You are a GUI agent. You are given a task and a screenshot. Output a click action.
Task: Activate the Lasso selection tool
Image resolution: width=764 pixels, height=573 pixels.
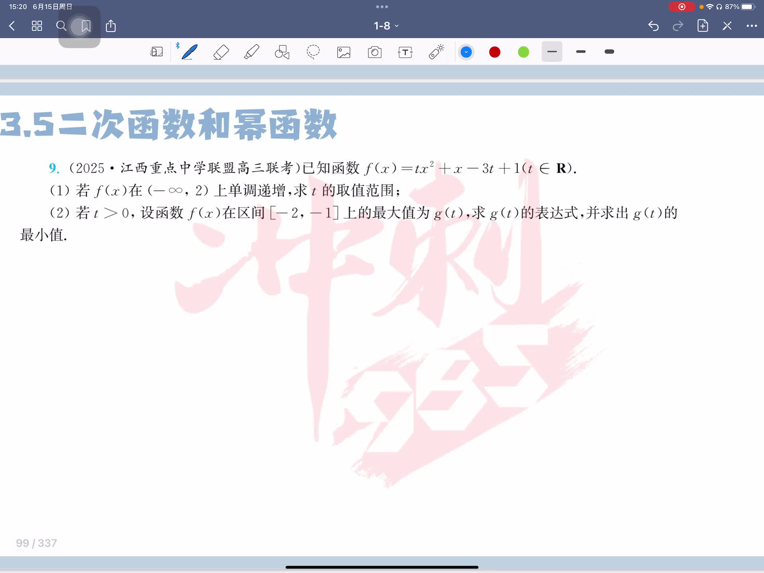click(313, 52)
